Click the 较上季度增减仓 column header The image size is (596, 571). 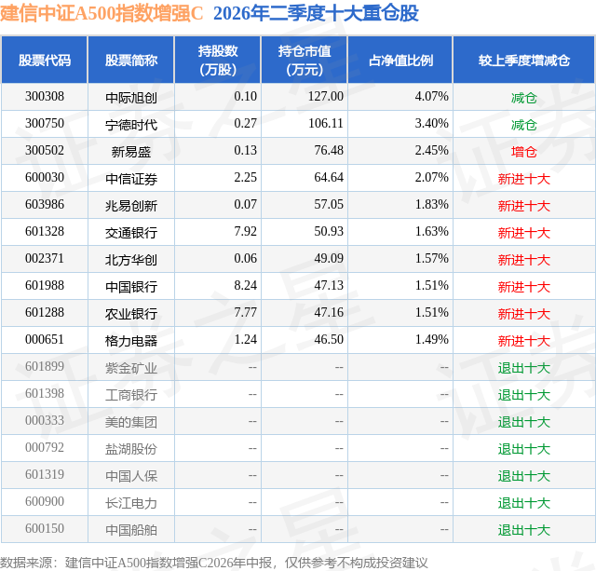pyautogui.click(x=524, y=60)
